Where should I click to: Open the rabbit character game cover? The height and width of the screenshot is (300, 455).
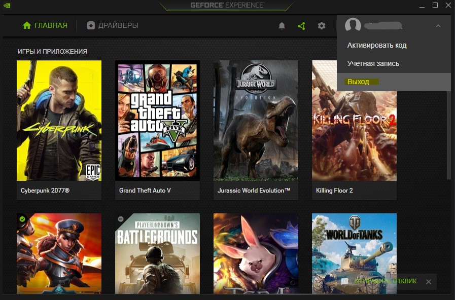[x=256, y=253]
